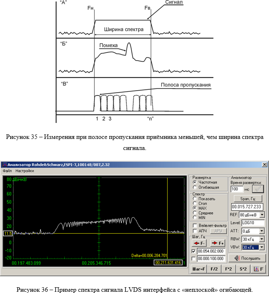Screen dimensions: 269x293
Task: Click the F/2 button
Action: coord(214,269)
